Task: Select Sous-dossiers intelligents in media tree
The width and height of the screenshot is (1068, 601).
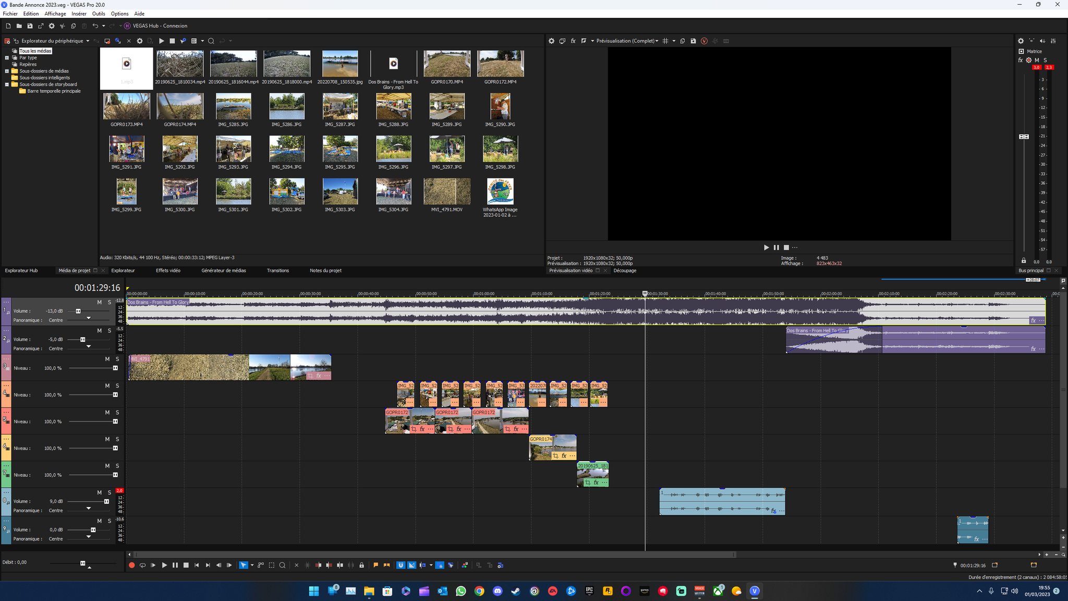Action: tap(44, 78)
